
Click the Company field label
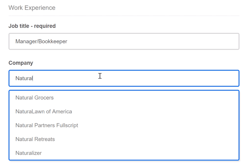(21, 63)
